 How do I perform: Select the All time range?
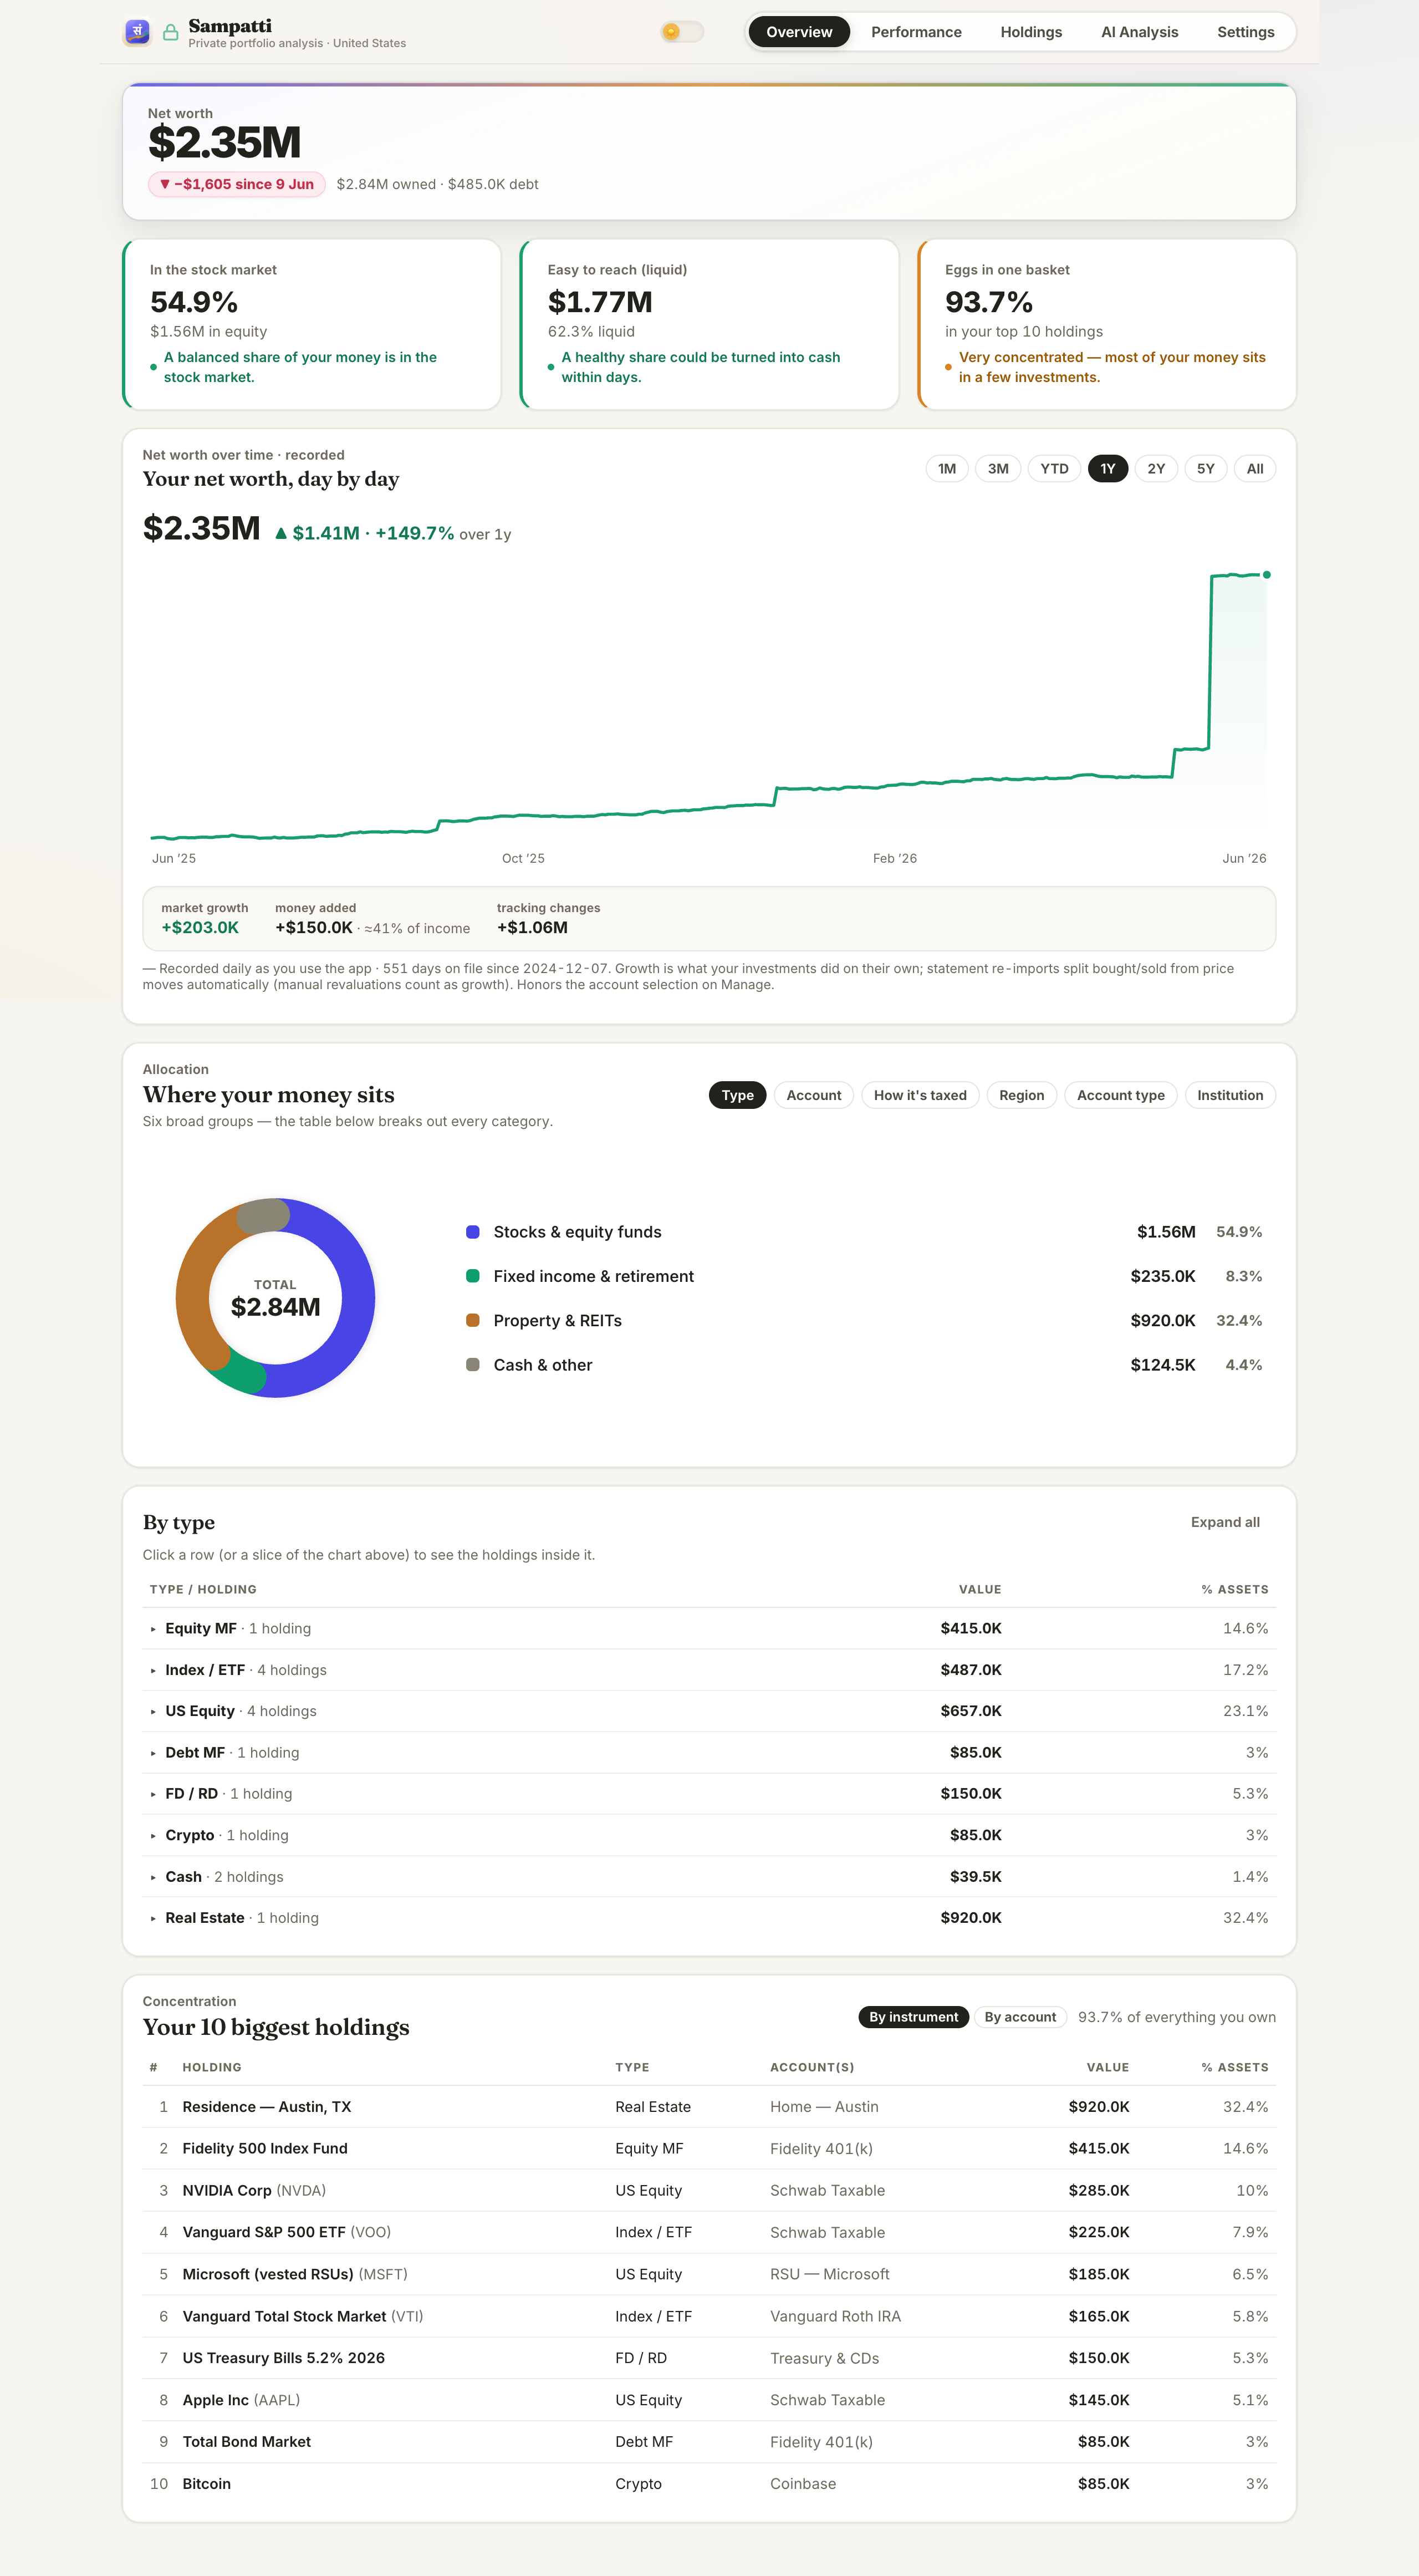tap(1255, 469)
